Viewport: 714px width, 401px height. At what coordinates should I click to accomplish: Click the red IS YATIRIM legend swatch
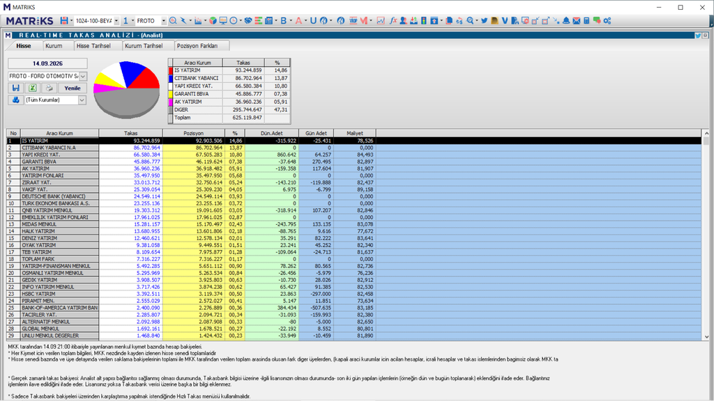point(171,70)
